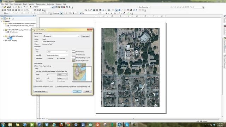
Task: Click the Find binoculars icon
Action: [131, 10]
